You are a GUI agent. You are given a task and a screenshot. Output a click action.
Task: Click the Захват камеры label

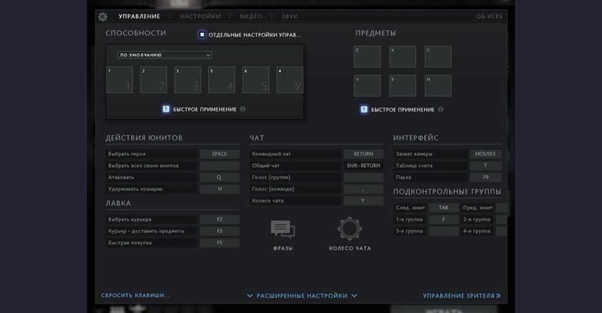pos(414,154)
